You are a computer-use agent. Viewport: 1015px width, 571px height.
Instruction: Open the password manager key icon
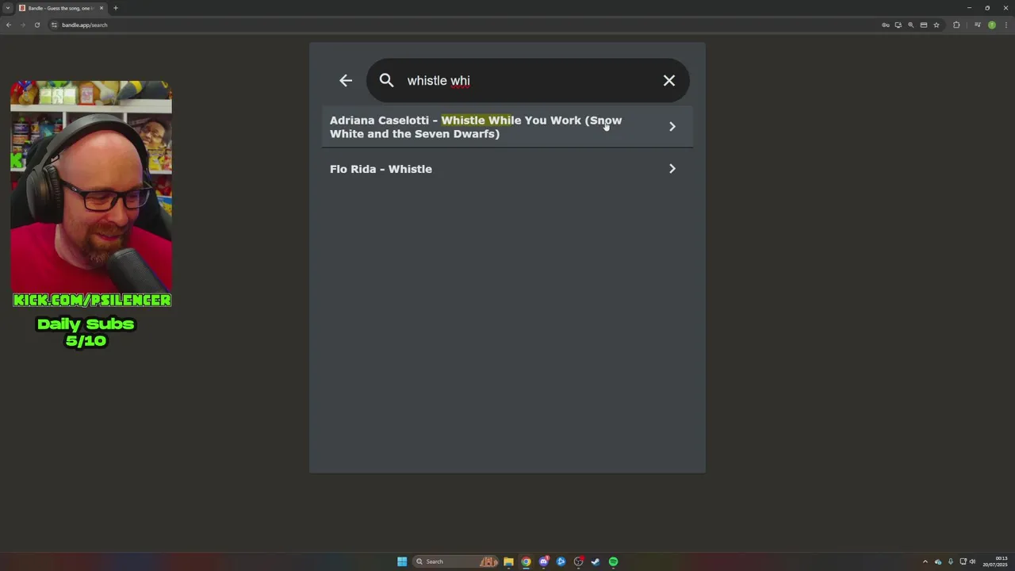click(x=886, y=25)
